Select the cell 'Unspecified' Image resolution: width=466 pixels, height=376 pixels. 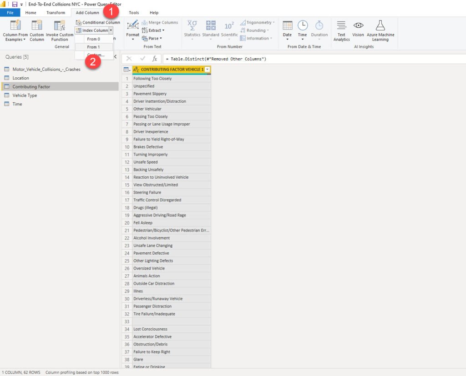172,86
